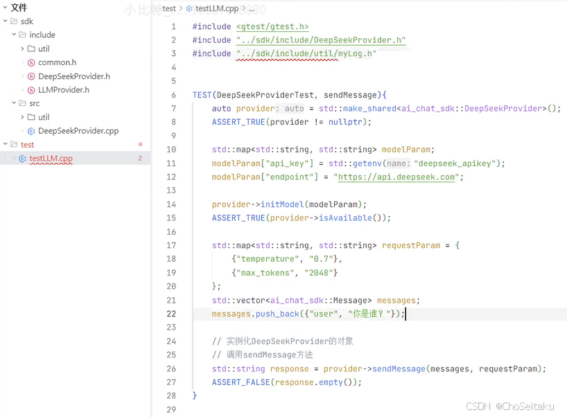Click ASSERT_FALSE on line 27
The image size is (567, 417).
click(241, 382)
